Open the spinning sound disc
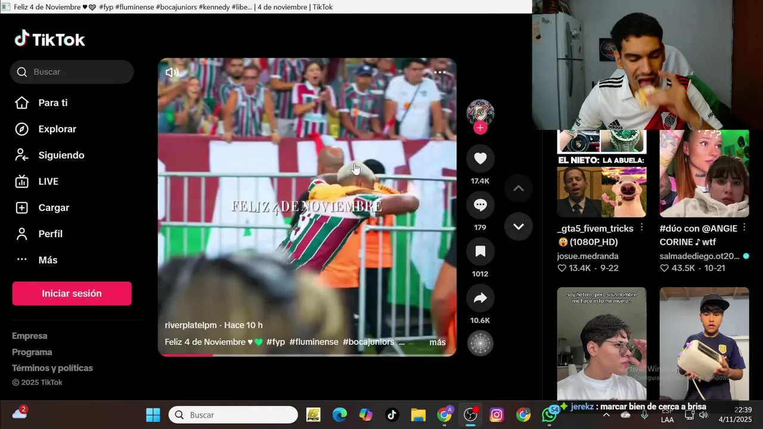This screenshot has width=763, height=429. click(480, 343)
